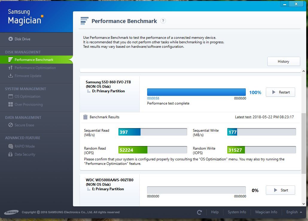Image resolution: width=308 pixels, height=221 pixels.
Task: Restart the Samsung SSD 860 EVO benchmark
Action: [280, 92]
